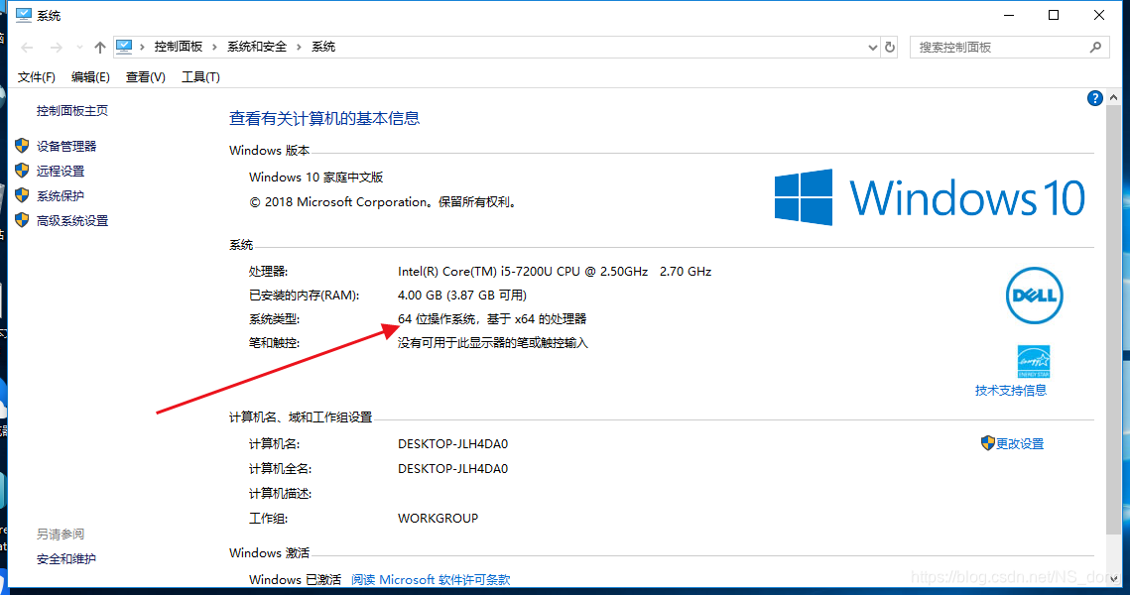Expand chevron after 系统和安全 breadcrumb

(299, 47)
